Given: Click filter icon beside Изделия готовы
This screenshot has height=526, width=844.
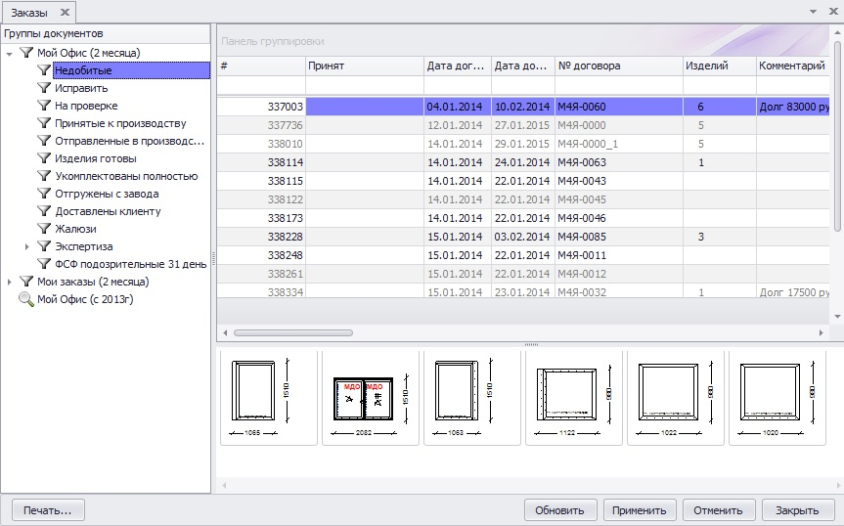Looking at the screenshot, I should click(x=44, y=158).
